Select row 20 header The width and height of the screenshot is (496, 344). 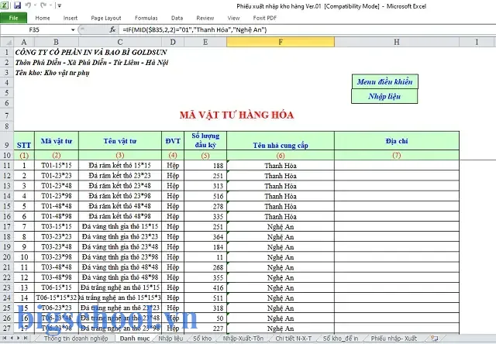point(7,256)
